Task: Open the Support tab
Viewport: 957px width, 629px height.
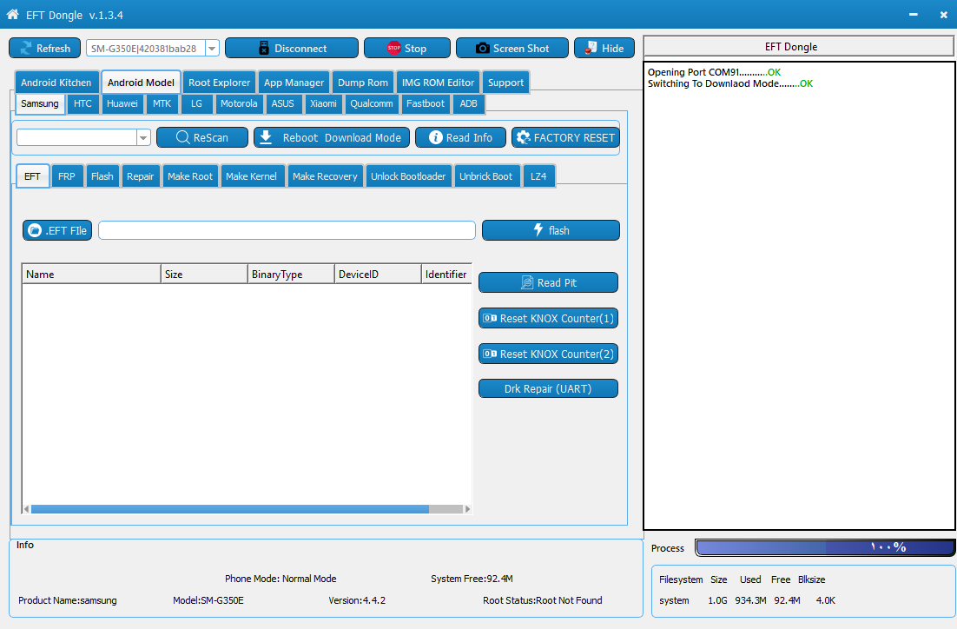Action: [505, 83]
